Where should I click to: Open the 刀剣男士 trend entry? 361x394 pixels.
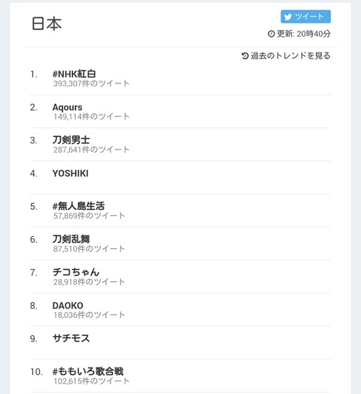[71, 140]
